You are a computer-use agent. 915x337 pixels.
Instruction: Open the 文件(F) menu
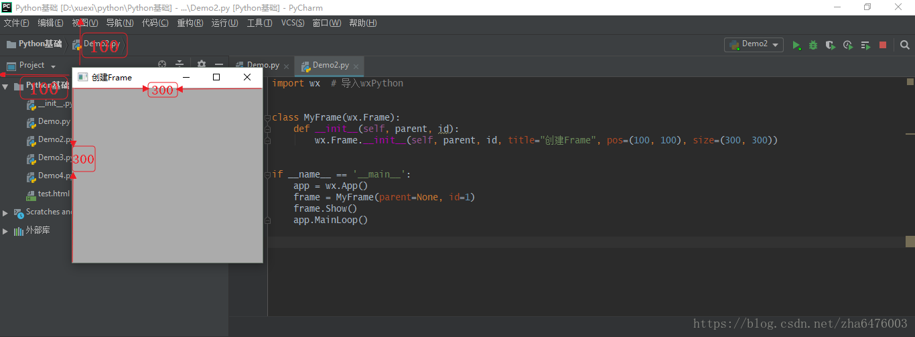[x=16, y=23]
